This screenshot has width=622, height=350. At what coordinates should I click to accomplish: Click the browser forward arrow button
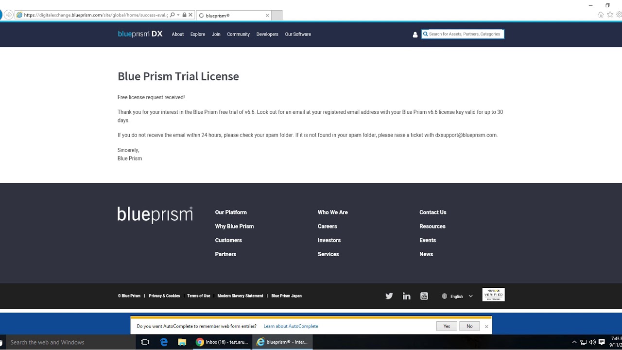(9, 15)
